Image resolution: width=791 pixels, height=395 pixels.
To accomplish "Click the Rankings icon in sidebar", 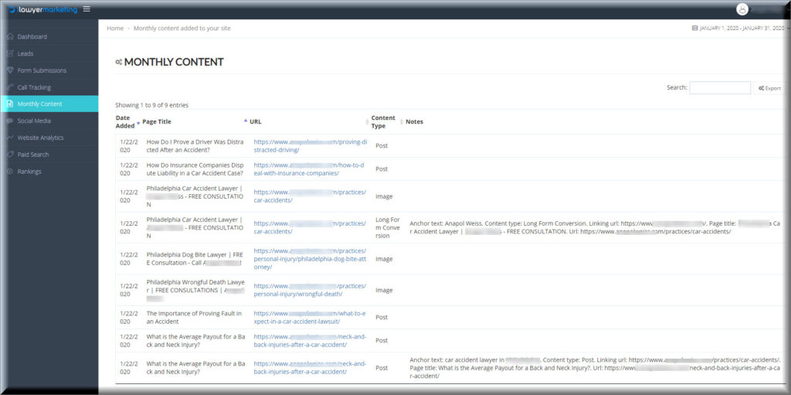I will tap(10, 172).
